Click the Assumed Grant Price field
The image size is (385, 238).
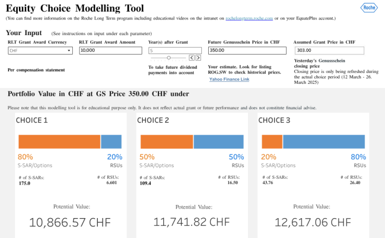point(329,51)
